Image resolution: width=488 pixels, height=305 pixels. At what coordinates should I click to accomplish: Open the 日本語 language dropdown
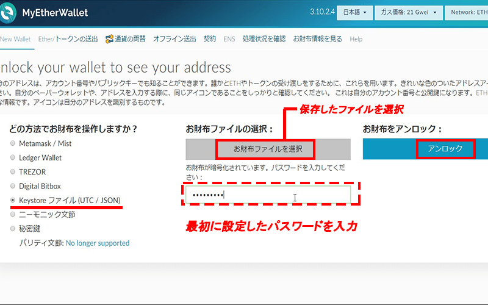point(354,12)
